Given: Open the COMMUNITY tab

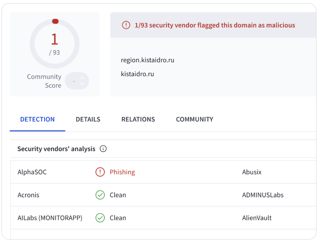Looking at the screenshot, I should [194, 120].
